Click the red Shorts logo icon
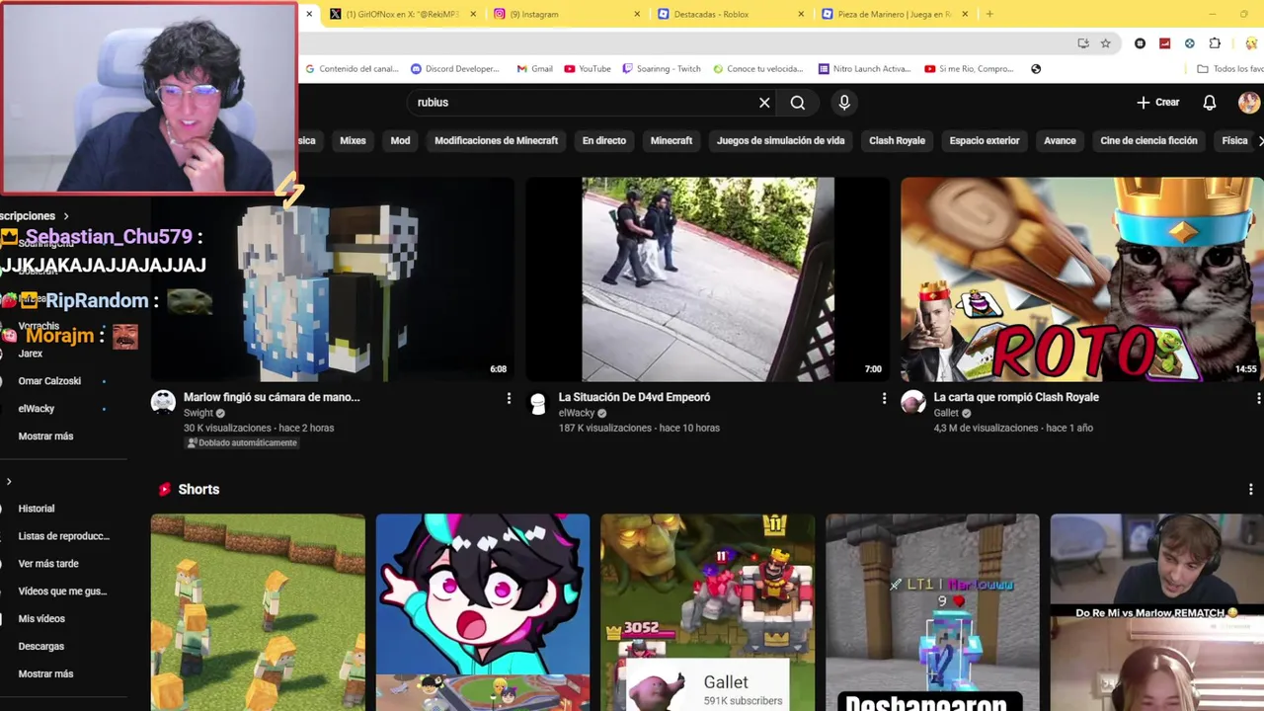The width and height of the screenshot is (1264, 711). (165, 489)
